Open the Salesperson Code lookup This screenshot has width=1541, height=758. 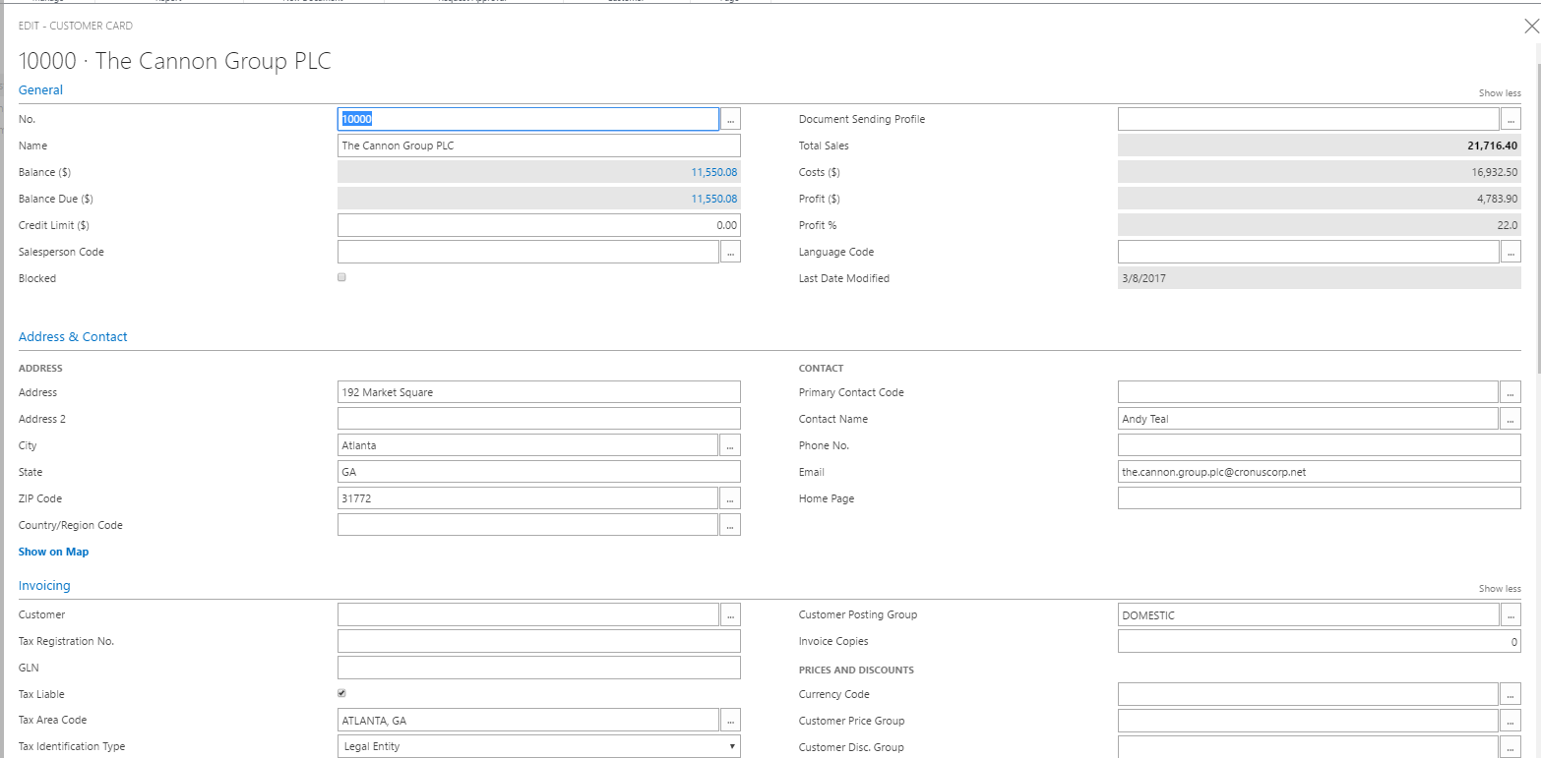pos(730,251)
